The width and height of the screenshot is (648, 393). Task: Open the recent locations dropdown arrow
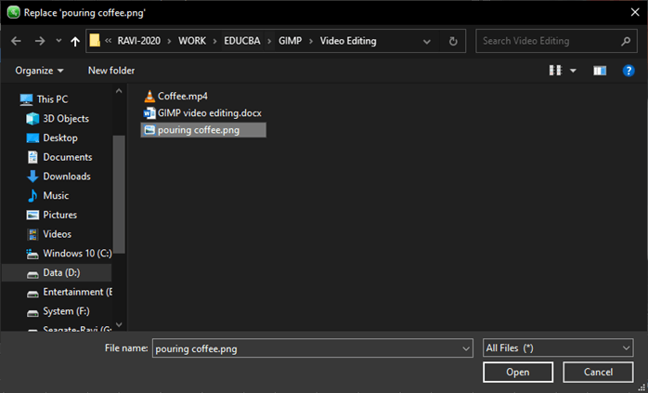click(x=58, y=41)
